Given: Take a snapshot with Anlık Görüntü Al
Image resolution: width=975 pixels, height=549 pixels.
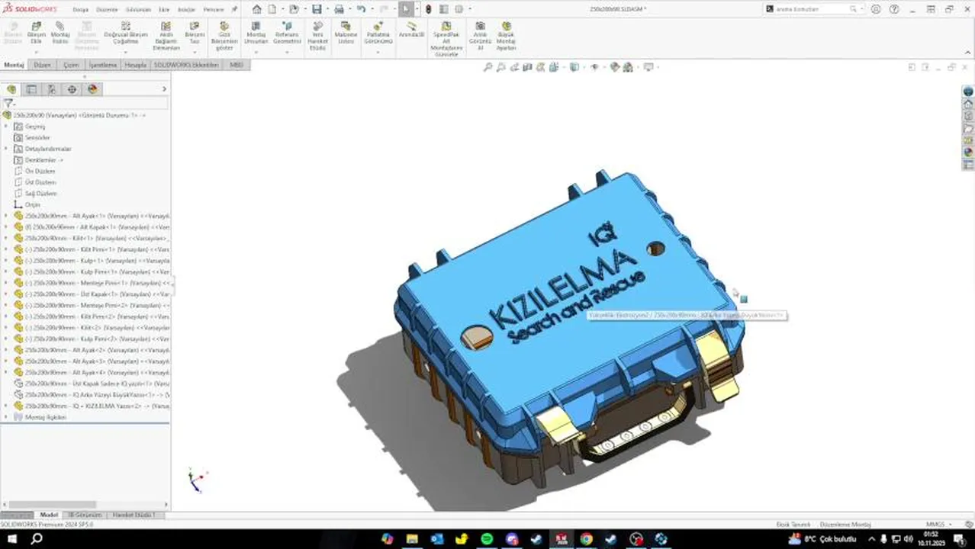Looking at the screenshot, I should pyautogui.click(x=480, y=36).
